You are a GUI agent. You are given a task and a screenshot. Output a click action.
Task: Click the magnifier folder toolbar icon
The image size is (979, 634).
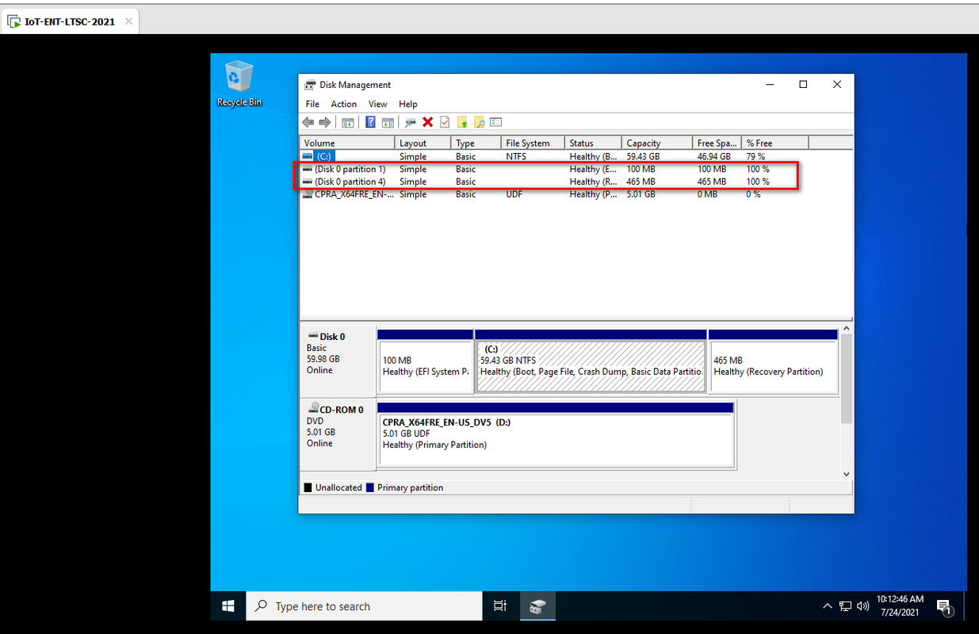(479, 122)
